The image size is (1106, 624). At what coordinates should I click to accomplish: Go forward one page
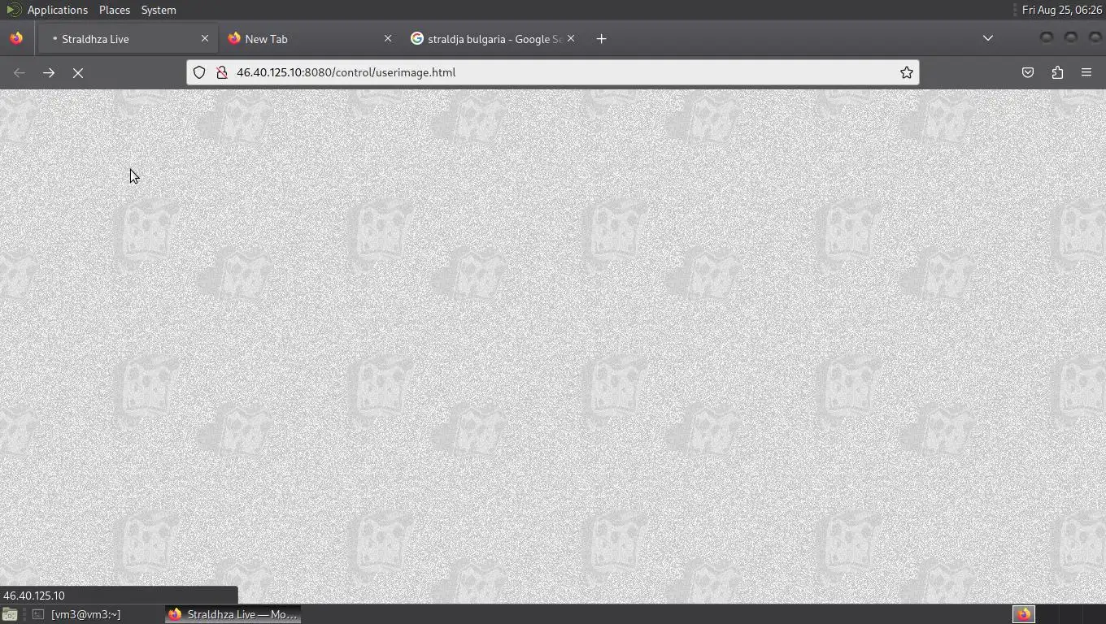tap(49, 72)
